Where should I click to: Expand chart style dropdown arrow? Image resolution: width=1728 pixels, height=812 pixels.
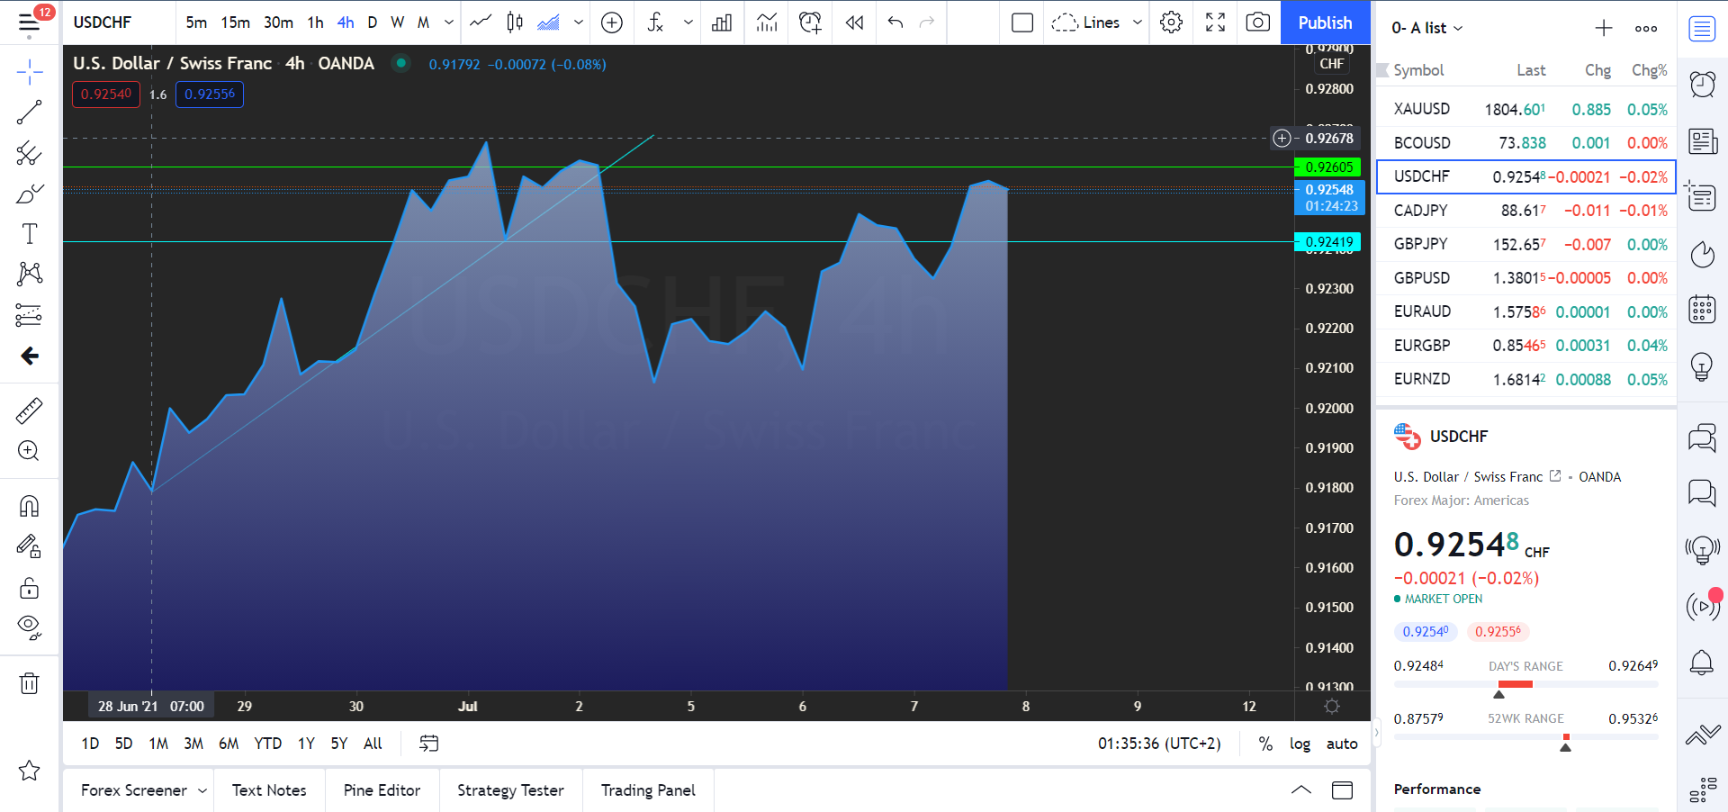[x=579, y=23]
